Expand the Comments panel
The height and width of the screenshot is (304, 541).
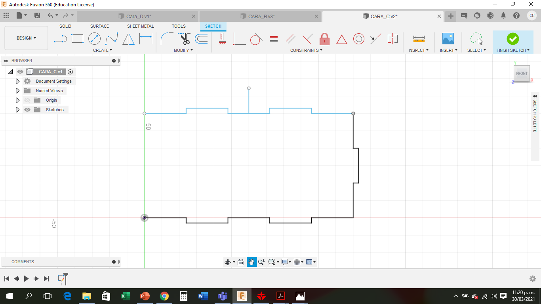114,262
